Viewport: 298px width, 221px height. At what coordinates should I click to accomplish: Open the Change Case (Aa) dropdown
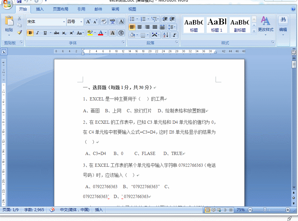point(80,33)
